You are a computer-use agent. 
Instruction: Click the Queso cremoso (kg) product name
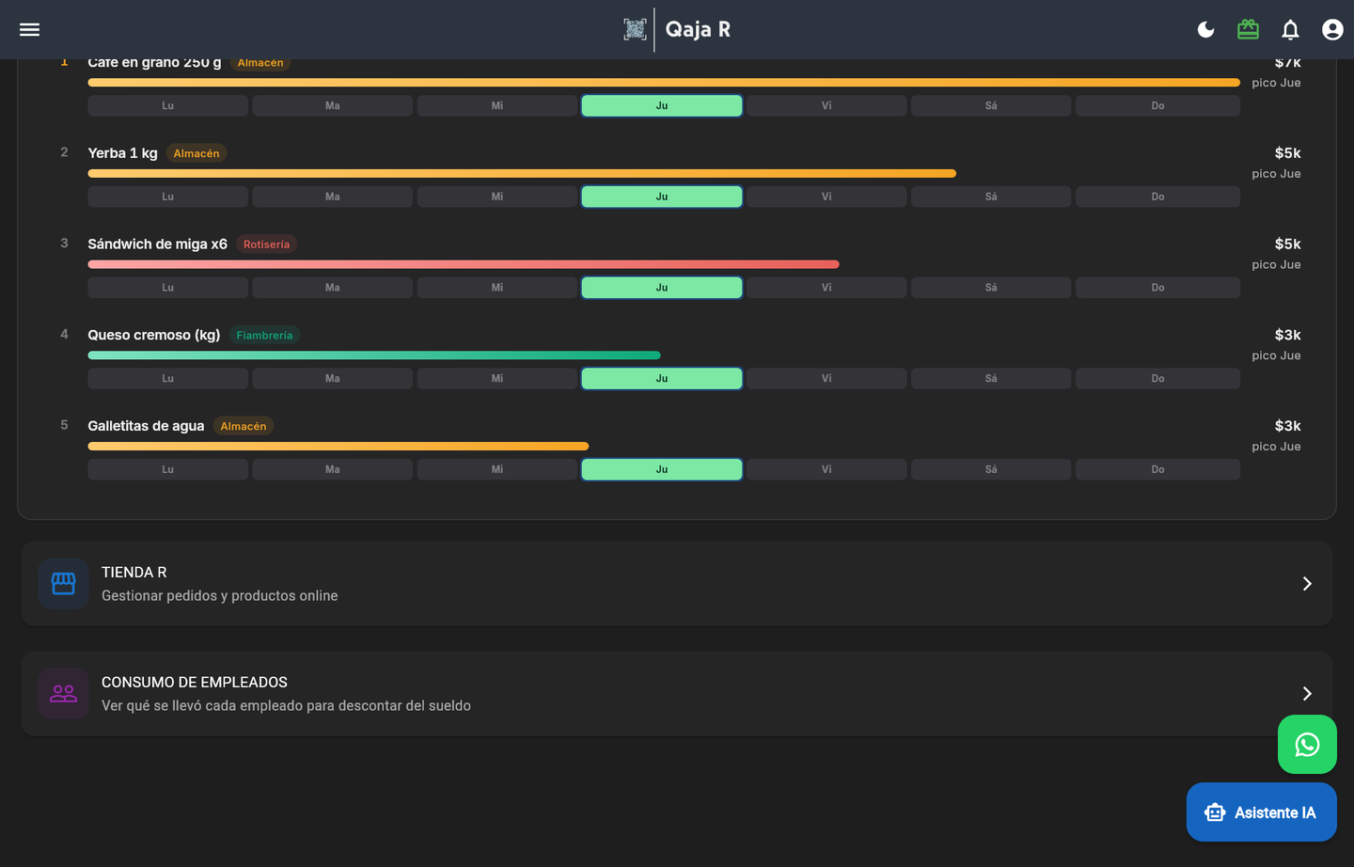(x=154, y=336)
